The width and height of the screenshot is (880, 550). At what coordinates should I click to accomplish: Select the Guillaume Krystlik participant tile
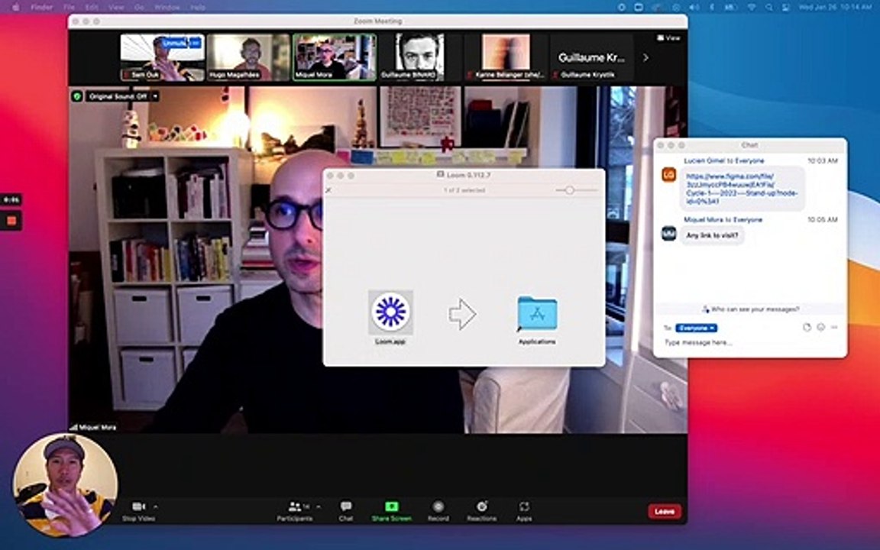591,57
